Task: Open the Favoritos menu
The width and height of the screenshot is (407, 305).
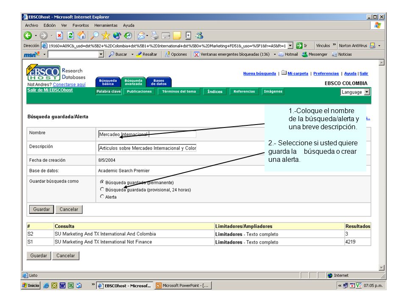Action: [x=81, y=25]
